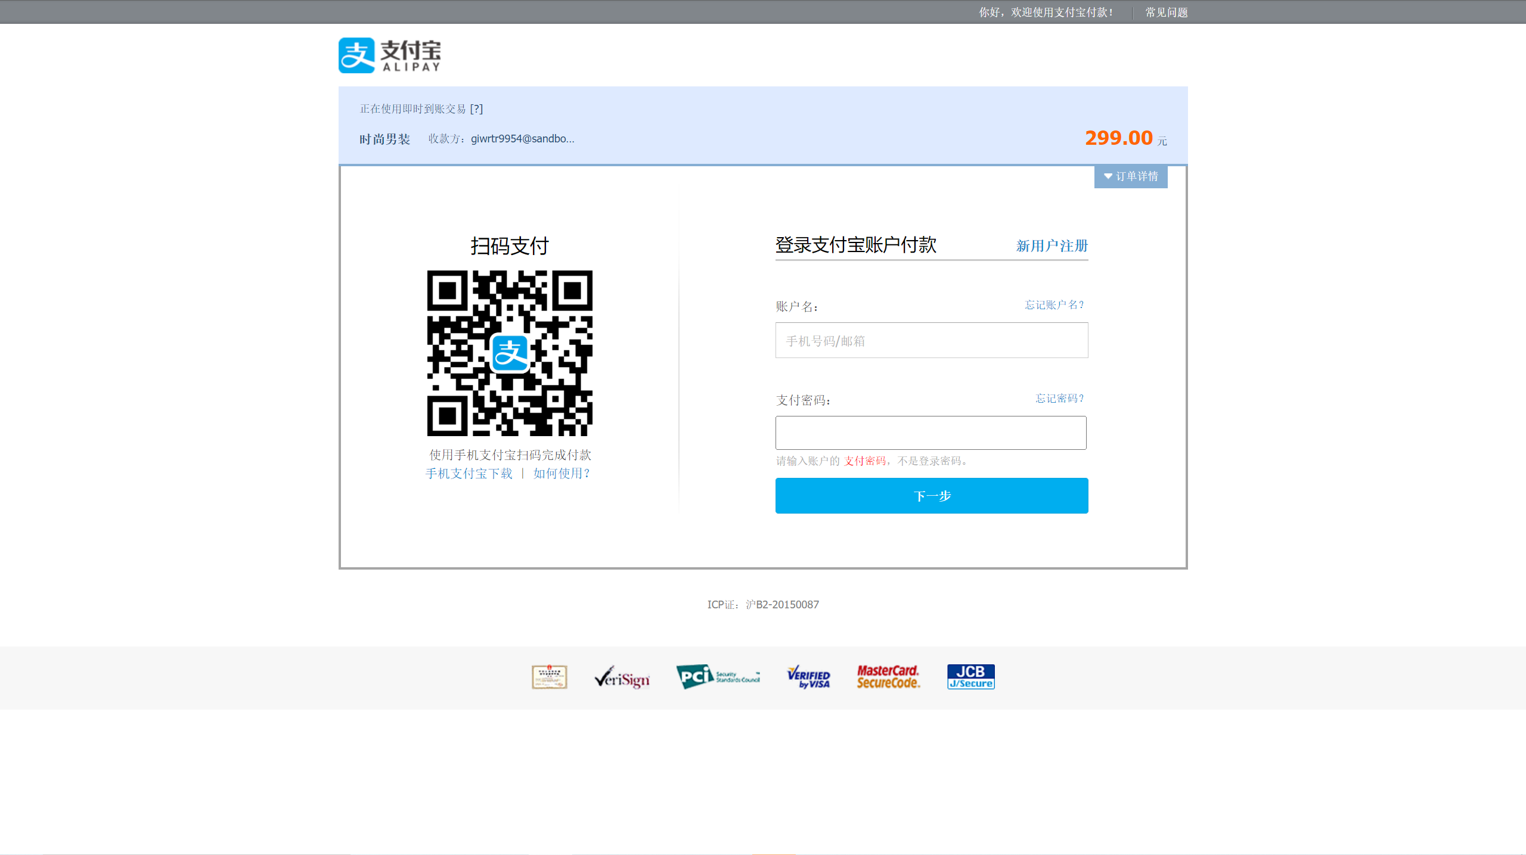Open the 手机支付宝下载 download link
The width and height of the screenshot is (1526, 855).
[469, 474]
